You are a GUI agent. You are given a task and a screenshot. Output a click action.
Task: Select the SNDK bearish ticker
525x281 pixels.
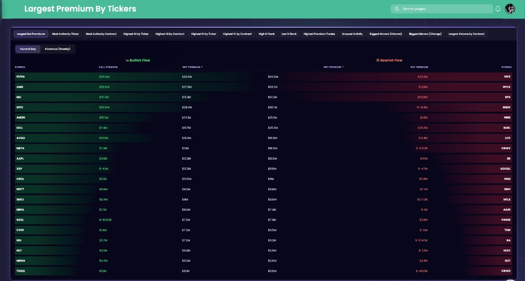pos(507,108)
